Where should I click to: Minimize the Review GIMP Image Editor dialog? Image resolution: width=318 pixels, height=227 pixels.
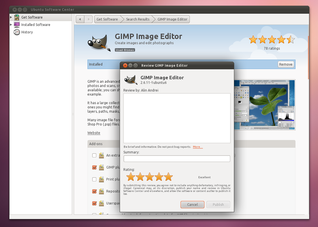tap(131, 65)
